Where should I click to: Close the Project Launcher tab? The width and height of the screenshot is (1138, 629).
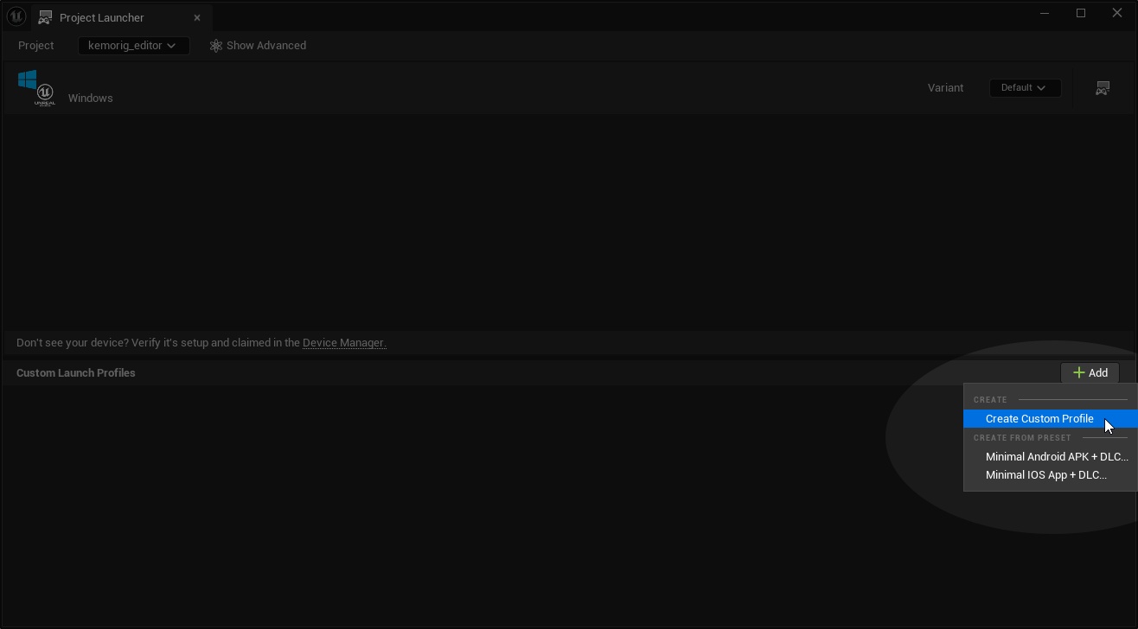coord(197,17)
